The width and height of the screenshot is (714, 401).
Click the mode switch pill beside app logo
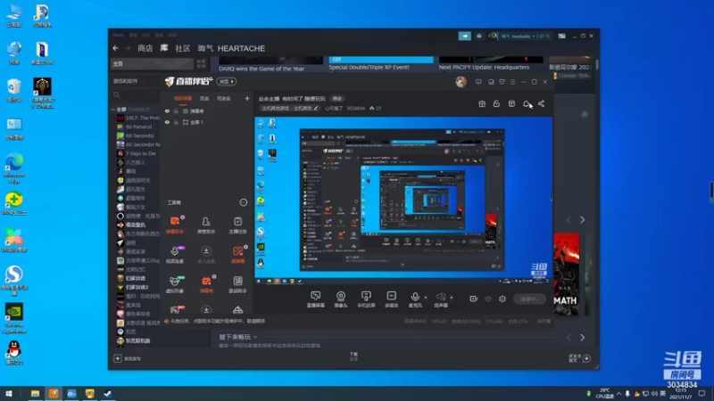pos(227,82)
